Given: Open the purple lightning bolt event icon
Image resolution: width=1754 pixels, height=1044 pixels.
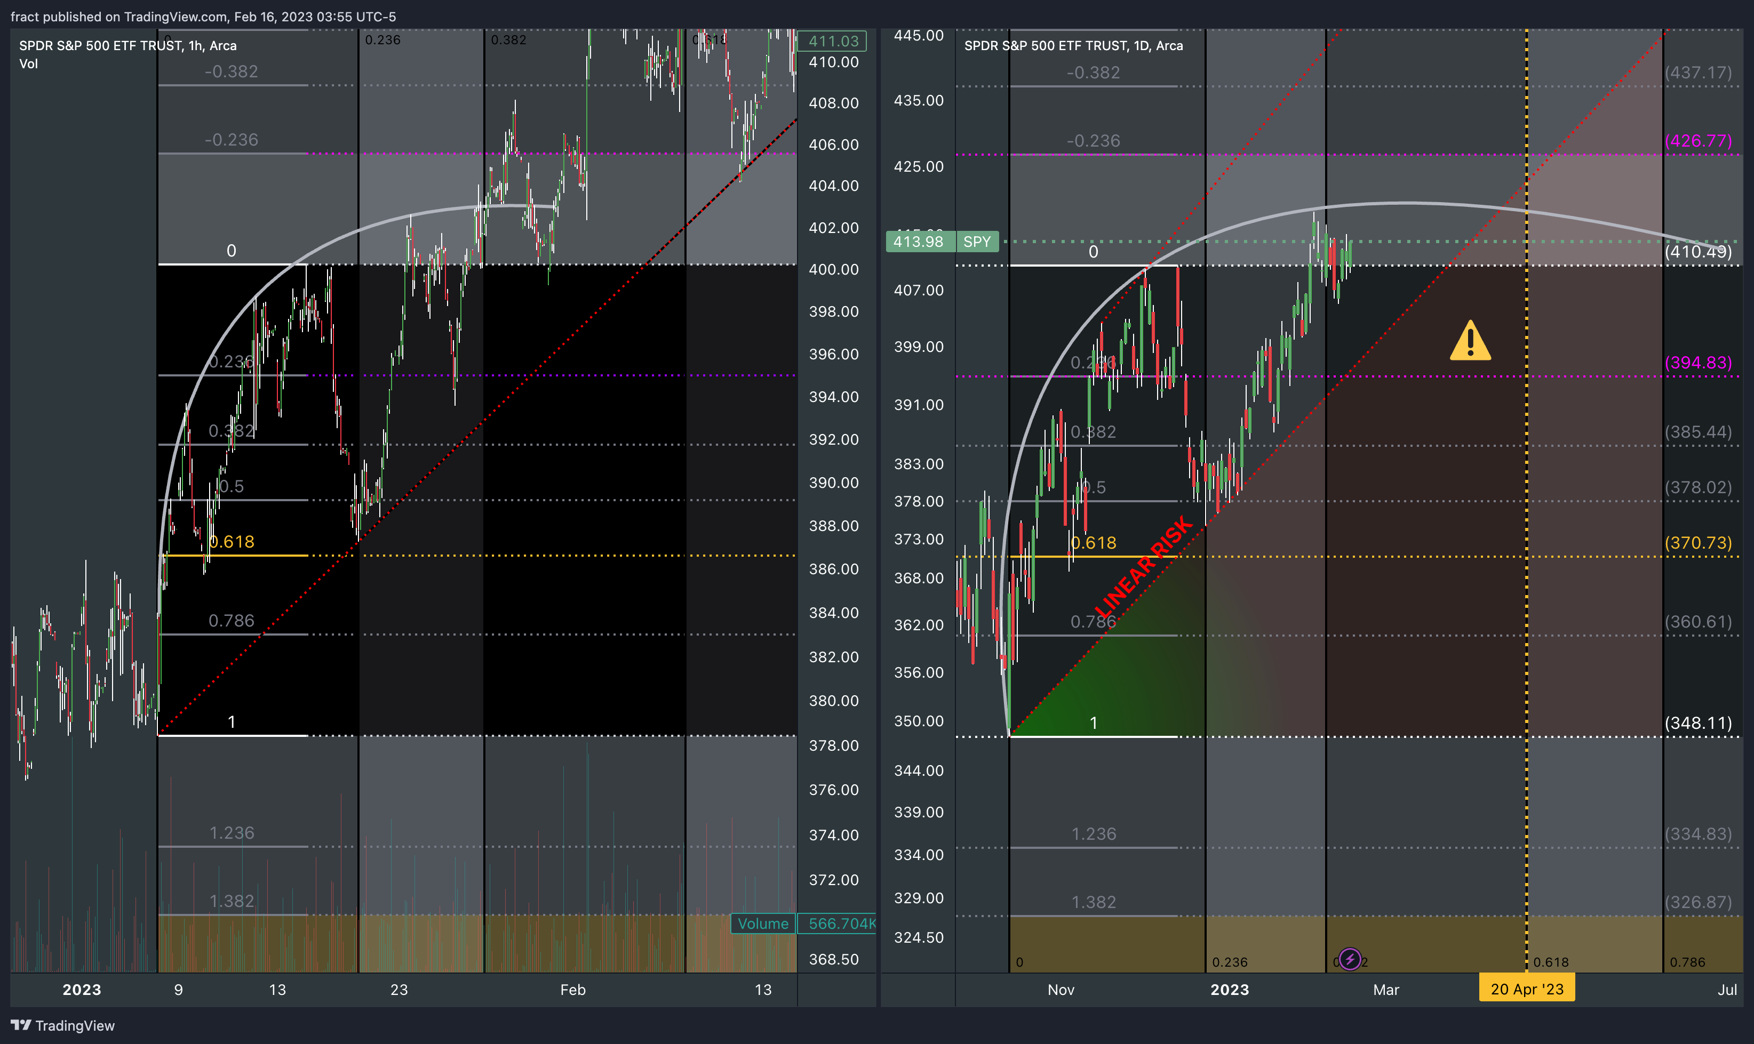Looking at the screenshot, I should (x=1349, y=959).
